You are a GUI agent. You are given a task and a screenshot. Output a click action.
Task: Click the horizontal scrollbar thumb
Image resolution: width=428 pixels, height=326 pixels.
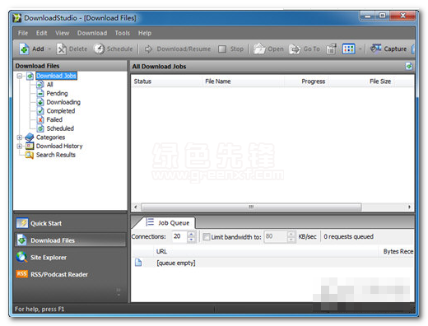coord(251,207)
